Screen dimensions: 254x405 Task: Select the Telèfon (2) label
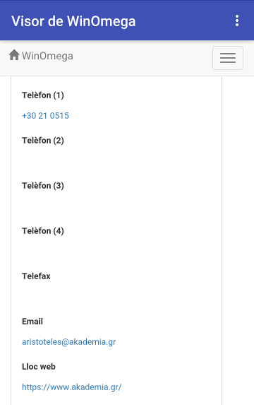(x=43, y=141)
